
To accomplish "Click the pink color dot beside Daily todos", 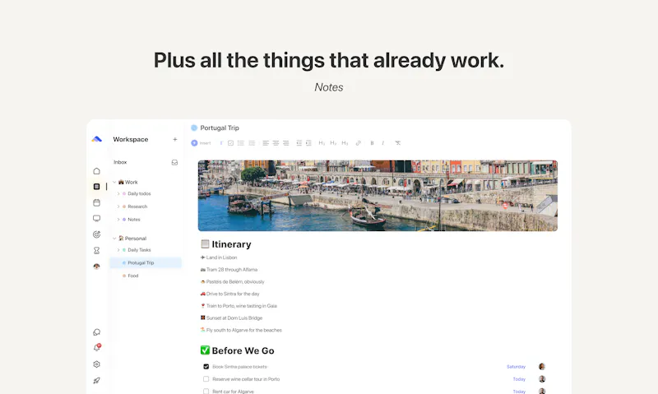I will pos(124,194).
